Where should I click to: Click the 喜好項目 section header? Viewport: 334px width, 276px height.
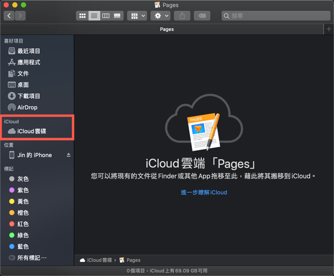coord(13,41)
